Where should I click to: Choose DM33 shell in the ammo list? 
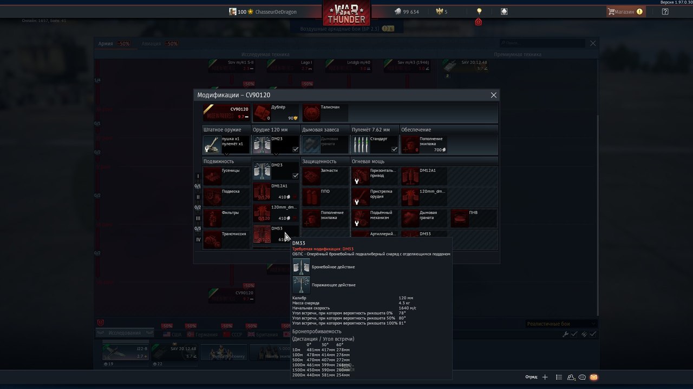tap(276, 234)
